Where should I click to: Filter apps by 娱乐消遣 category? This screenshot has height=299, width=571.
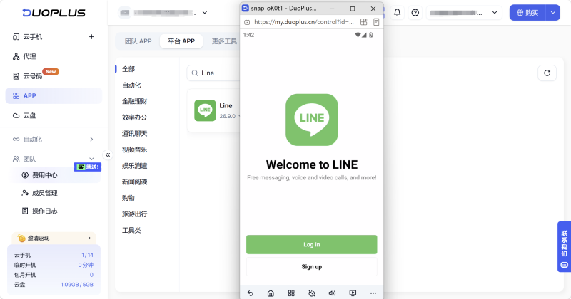[134, 166]
